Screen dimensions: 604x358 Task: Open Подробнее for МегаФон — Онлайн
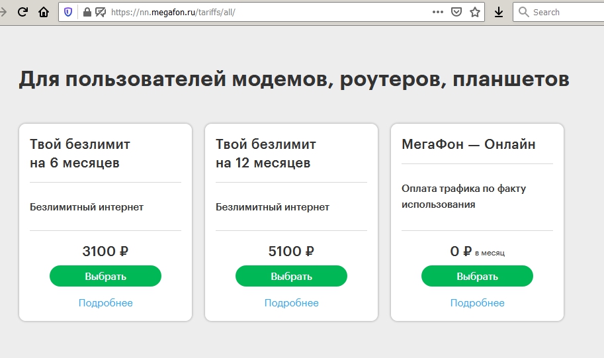pyautogui.click(x=477, y=303)
